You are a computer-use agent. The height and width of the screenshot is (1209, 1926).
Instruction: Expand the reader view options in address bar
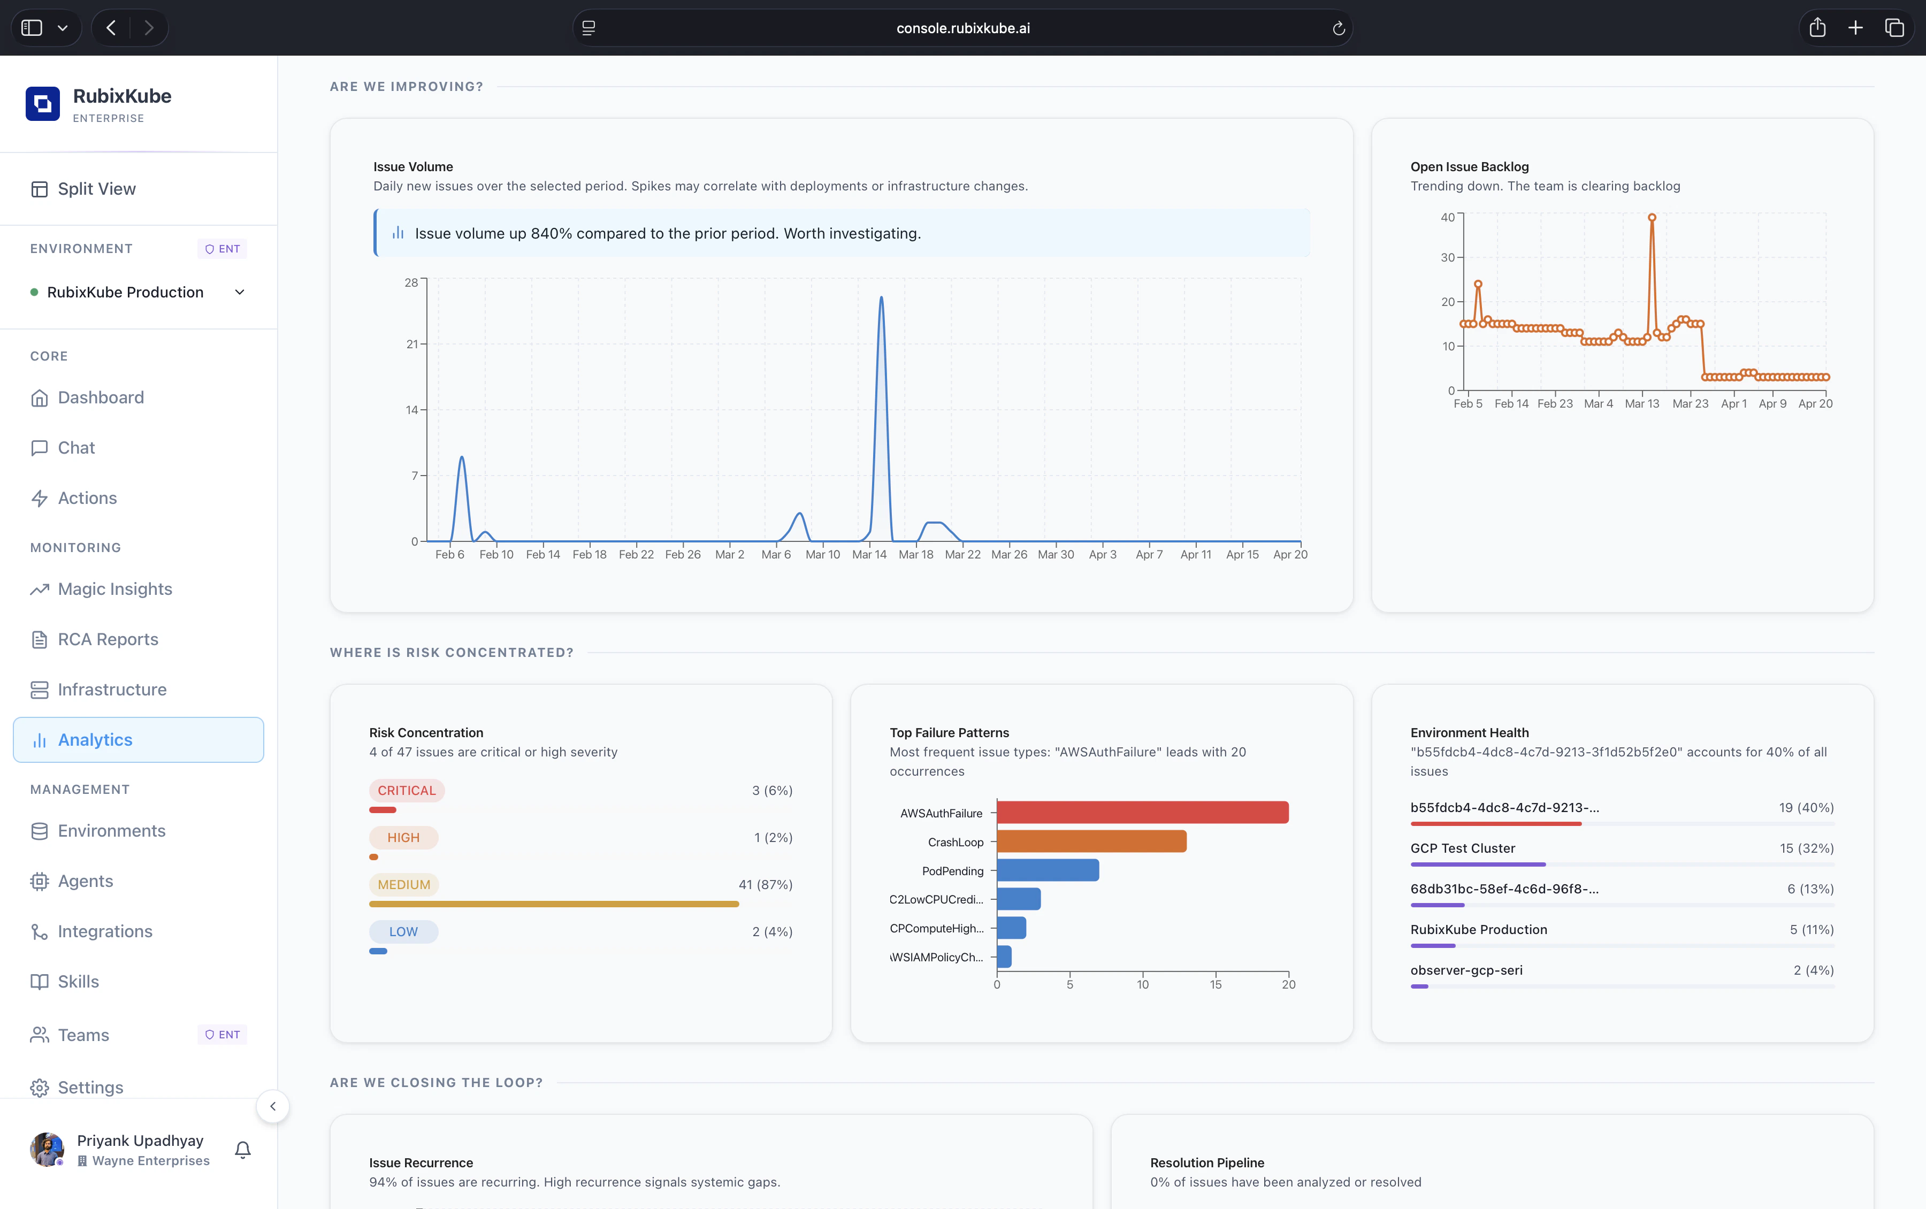[589, 28]
